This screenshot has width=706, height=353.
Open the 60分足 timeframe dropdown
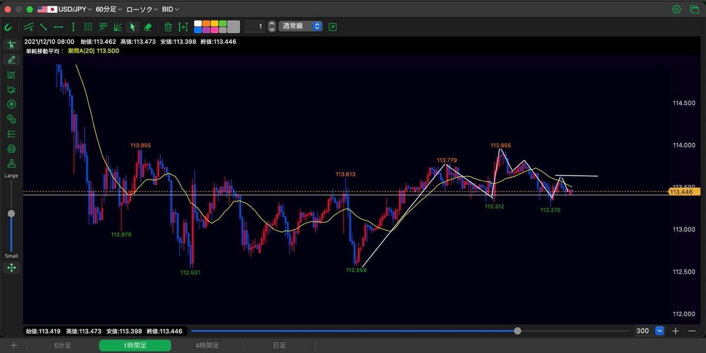coord(109,9)
